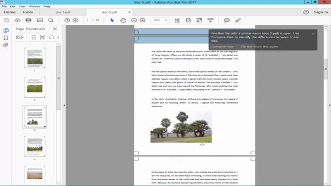Click the palm trees image in document
This screenshot has width=331, height=186.
coord(181,127)
